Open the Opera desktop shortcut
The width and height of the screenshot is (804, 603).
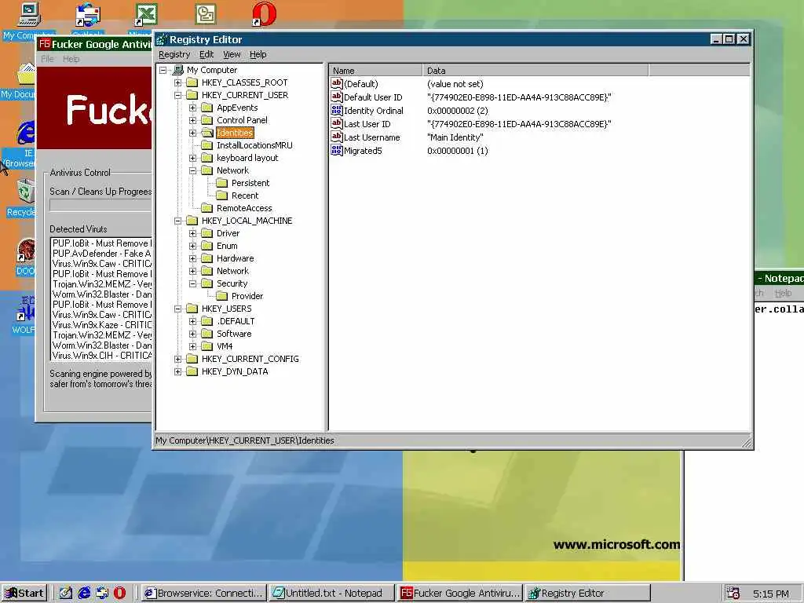click(x=264, y=14)
